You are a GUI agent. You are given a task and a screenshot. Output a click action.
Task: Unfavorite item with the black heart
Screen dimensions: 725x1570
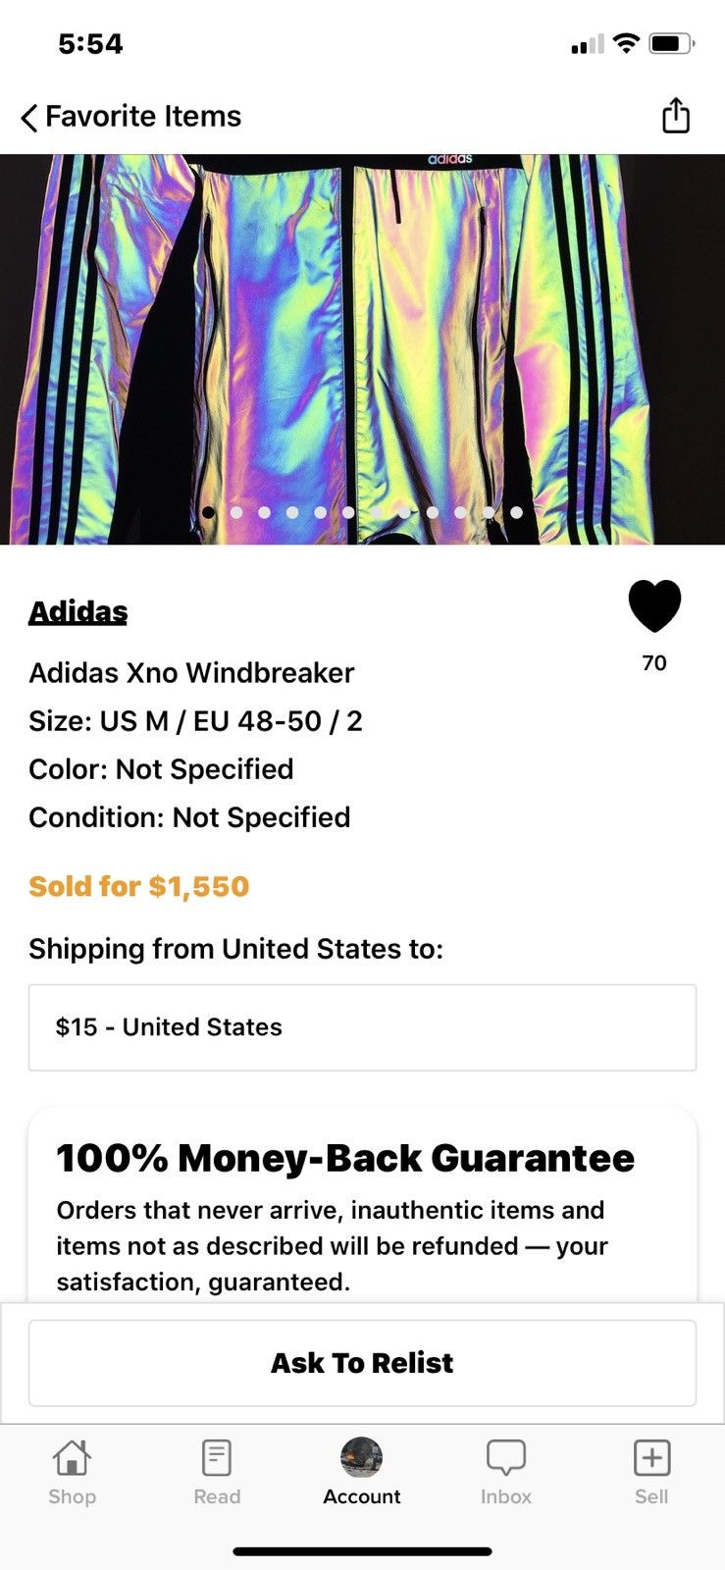(654, 606)
